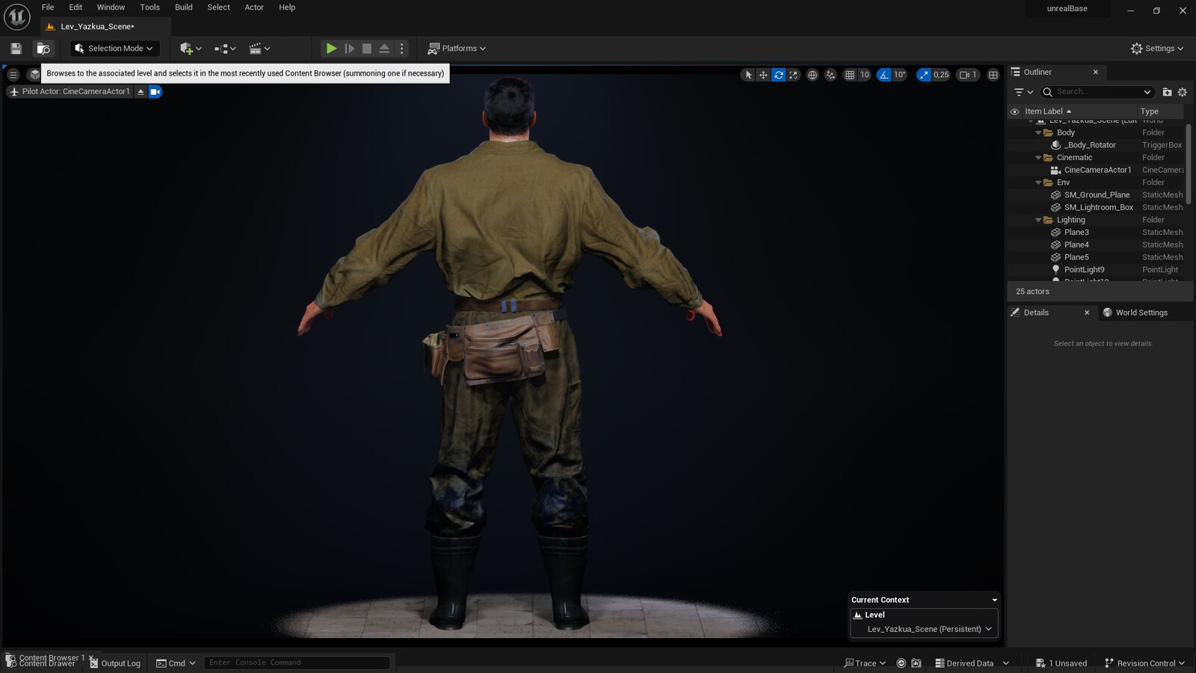
Task: Collapse the Current Context panel arrow
Action: tap(994, 600)
